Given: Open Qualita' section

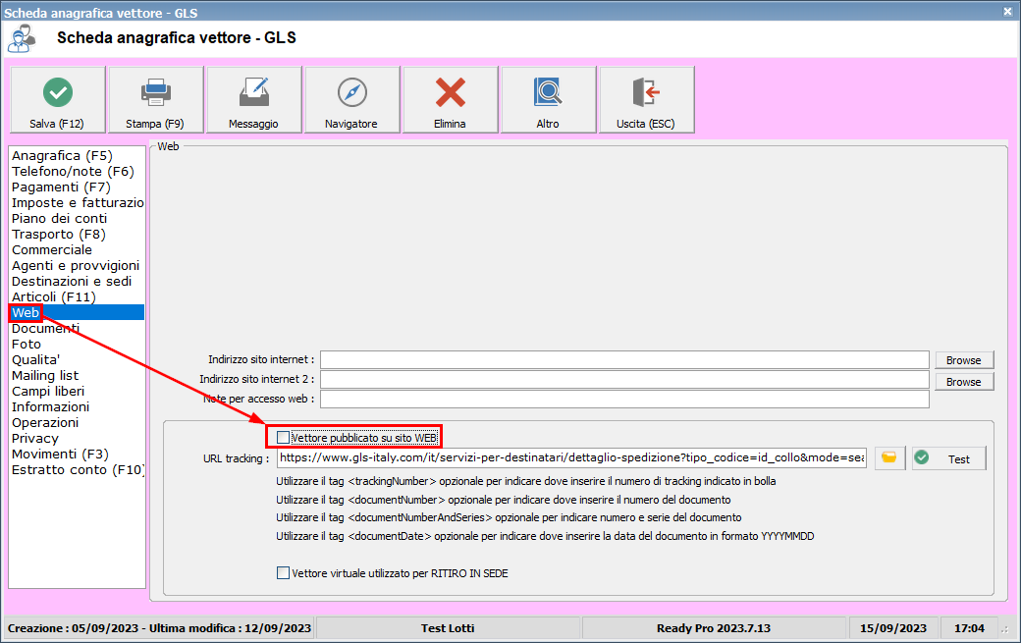Looking at the screenshot, I should tap(77, 359).
